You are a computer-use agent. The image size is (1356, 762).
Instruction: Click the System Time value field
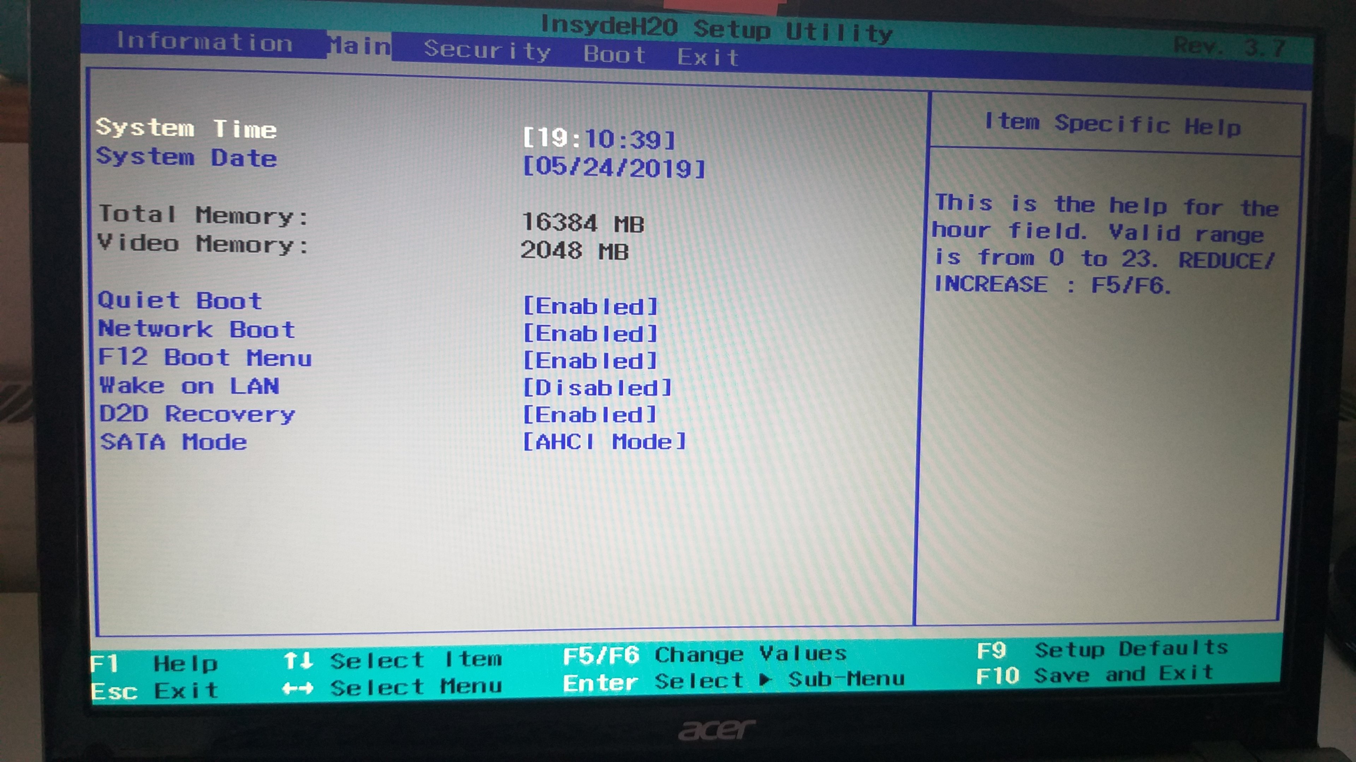coord(599,139)
